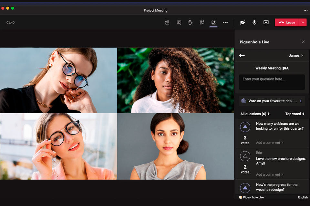Select the Pigeonhole Live app icon
Screen dimensions: 310x206
point(213,23)
